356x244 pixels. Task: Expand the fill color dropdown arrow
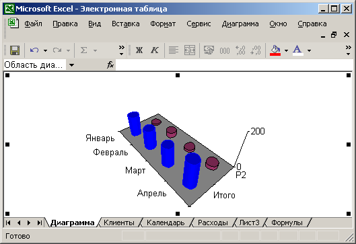pos(286,50)
